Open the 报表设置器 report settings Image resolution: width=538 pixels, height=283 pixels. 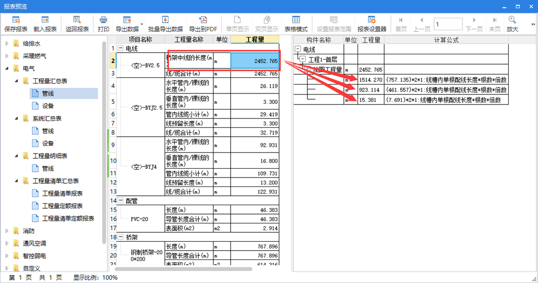[372, 24]
